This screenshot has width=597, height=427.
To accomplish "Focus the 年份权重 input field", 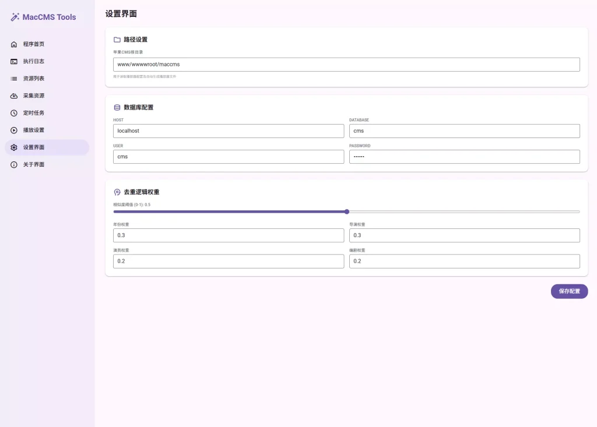I will [x=229, y=235].
